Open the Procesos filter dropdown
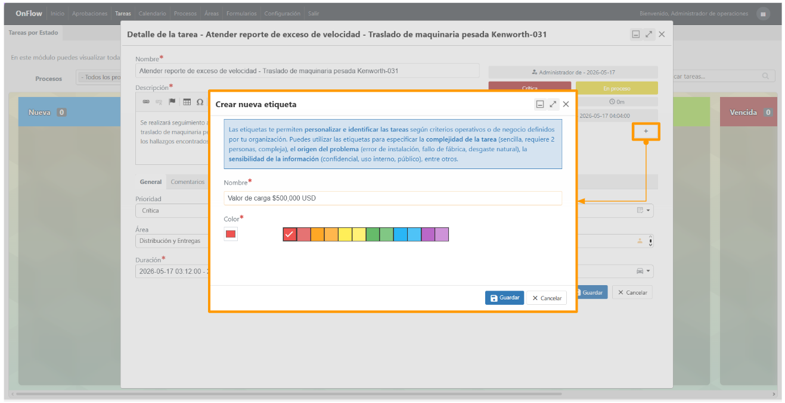Viewport: 785px width, 403px height. tap(100, 77)
